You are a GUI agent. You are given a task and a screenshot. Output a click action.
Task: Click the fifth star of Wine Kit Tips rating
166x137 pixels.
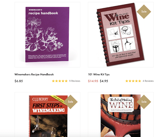pos(140,81)
